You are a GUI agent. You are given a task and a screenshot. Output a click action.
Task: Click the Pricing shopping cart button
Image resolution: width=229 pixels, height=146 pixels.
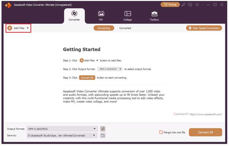click(170, 5)
